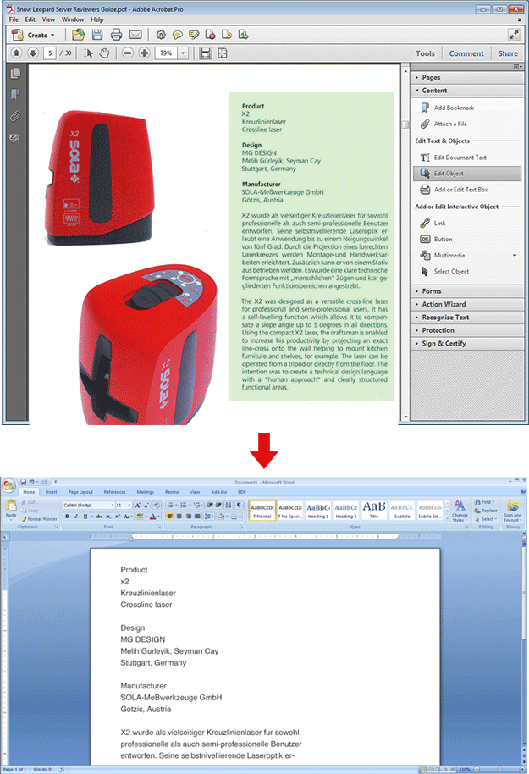
Task: Toggle show paragraph marks (¶) in Word
Action: tap(239, 505)
